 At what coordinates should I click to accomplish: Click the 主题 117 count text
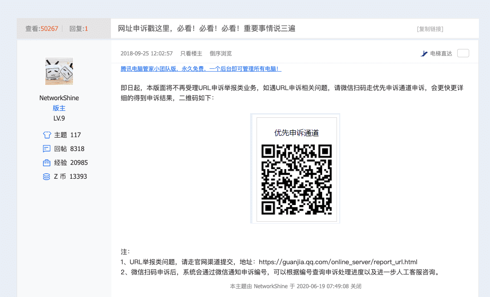(x=67, y=135)
